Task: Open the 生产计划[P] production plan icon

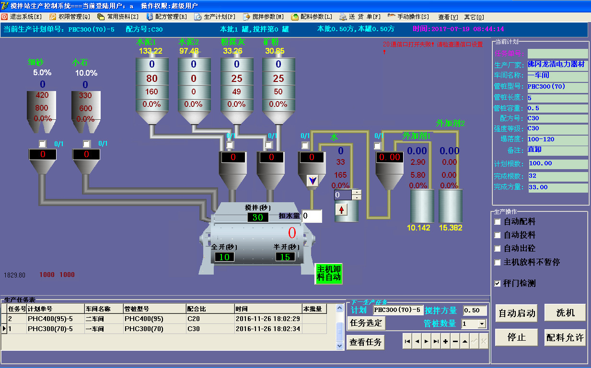Action: [198, 17]
